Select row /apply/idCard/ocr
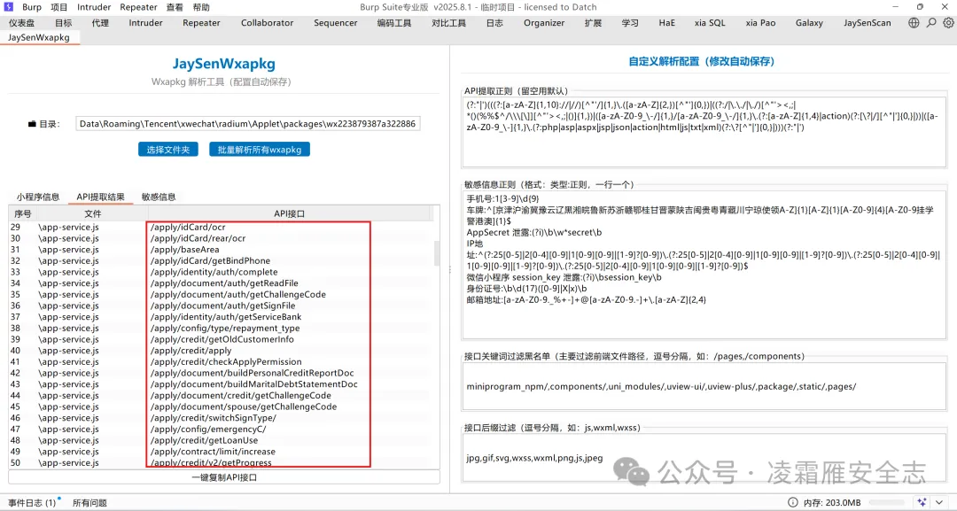The width and height of the screenshot is (957, 511). click(221, 227)
